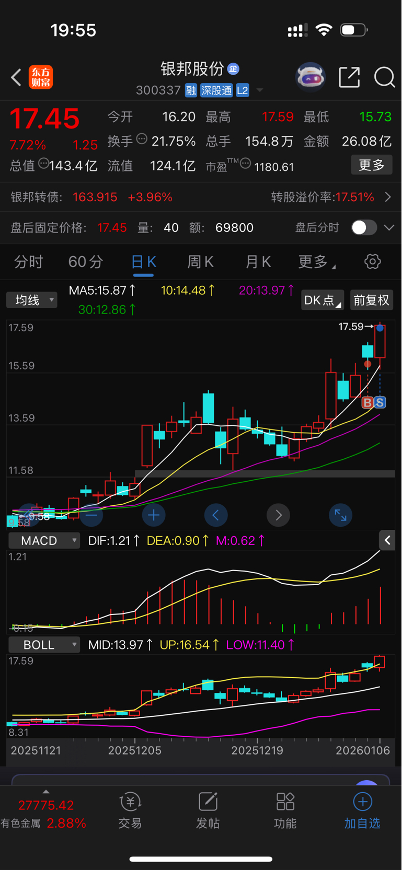
Task: Open the 功能 functions icon
Action: tap(285, 811)
